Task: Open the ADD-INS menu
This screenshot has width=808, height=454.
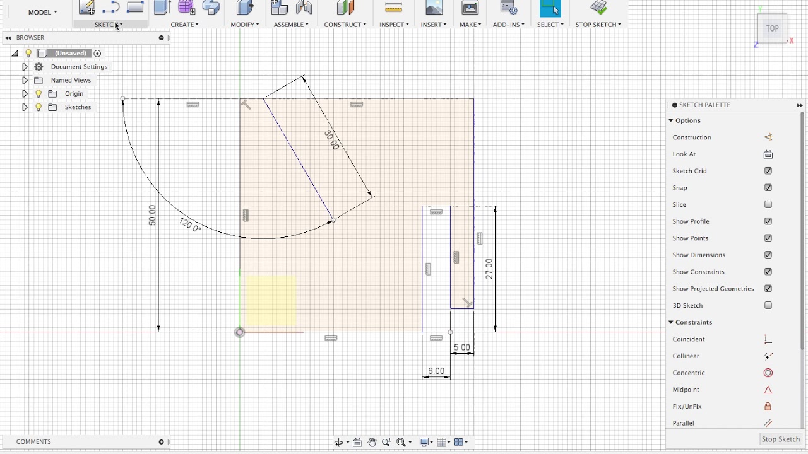Action: tap(508, 25)
